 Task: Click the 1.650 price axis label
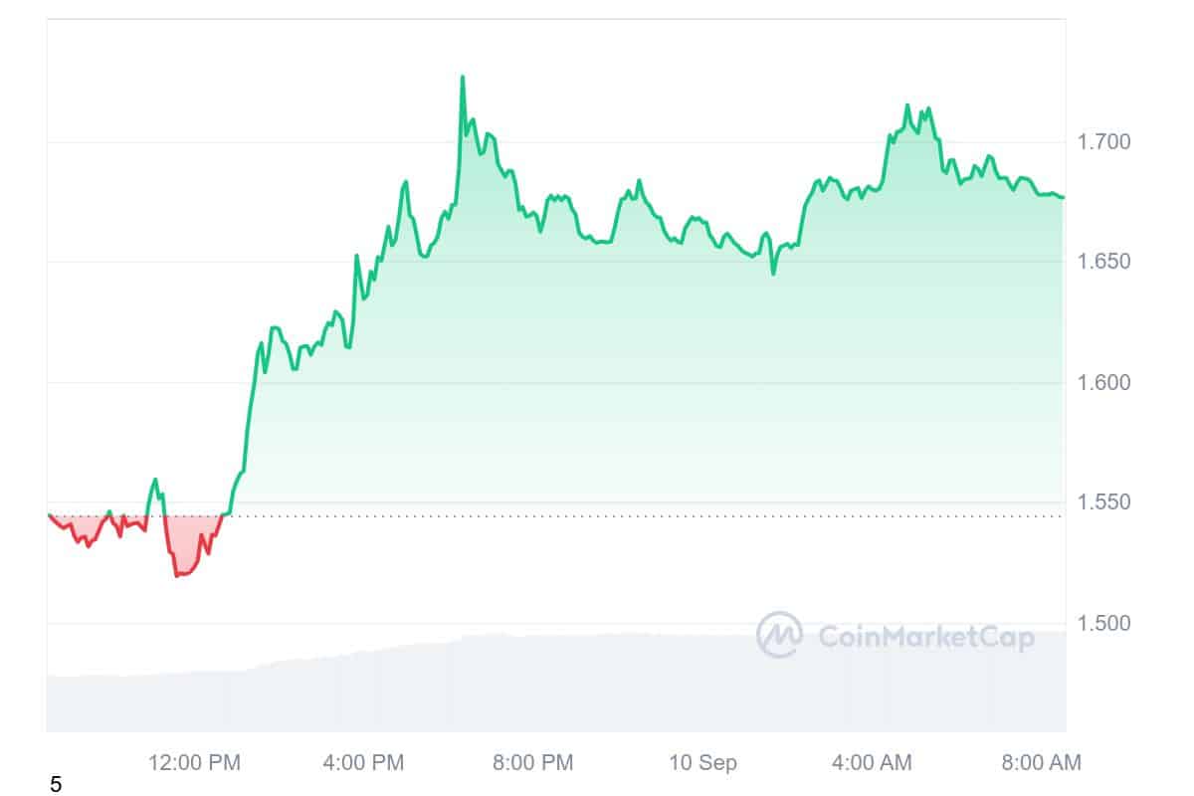pos(1104,263)
